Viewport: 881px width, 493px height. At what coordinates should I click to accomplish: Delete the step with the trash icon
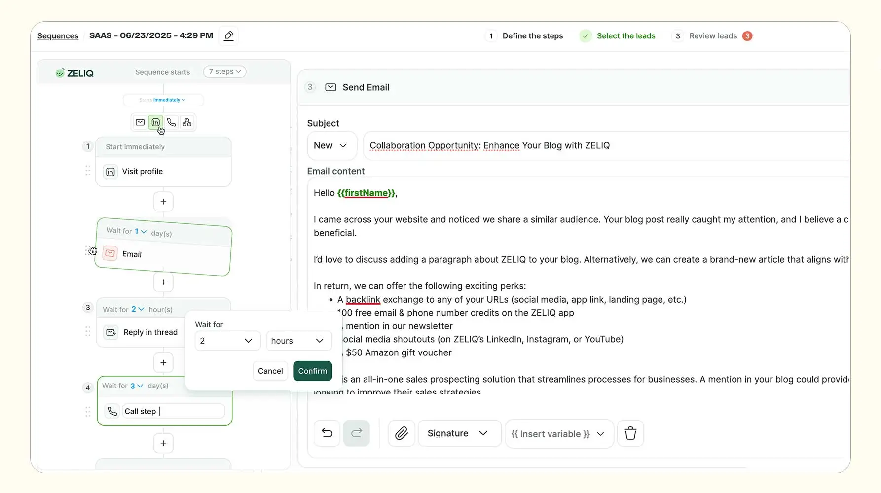point(630,433)
